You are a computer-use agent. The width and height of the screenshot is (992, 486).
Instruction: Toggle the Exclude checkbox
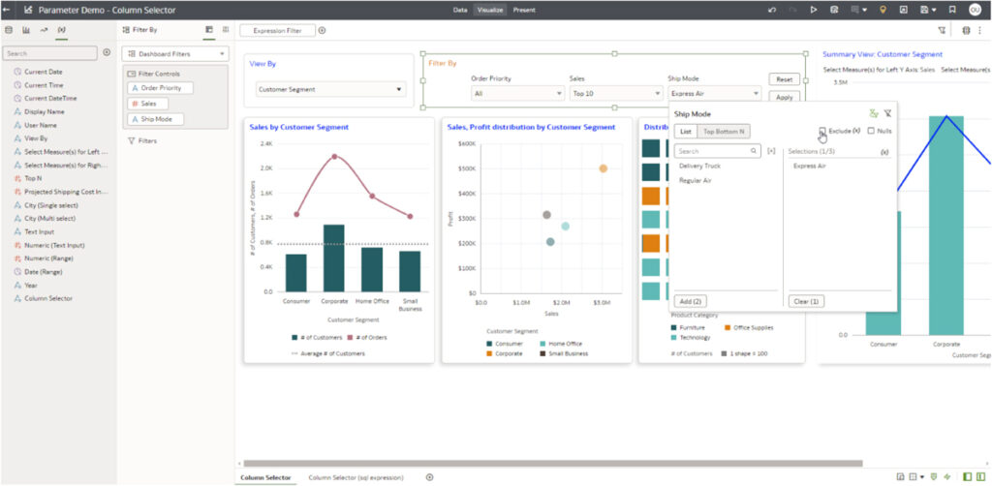[x=822, y=131]
